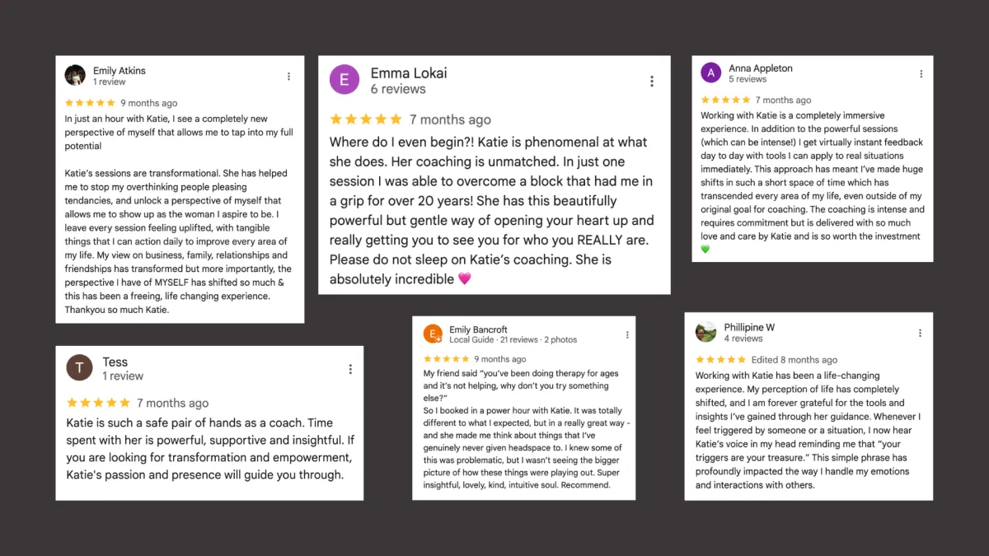
Task: Open the three-dot menu on Emily Atkins' review
Action: coord(288,77)
